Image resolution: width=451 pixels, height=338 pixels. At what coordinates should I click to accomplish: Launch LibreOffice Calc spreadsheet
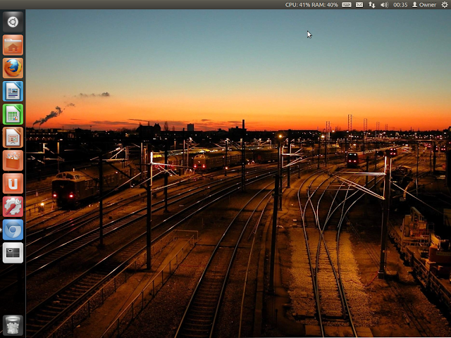pos(13,114)
